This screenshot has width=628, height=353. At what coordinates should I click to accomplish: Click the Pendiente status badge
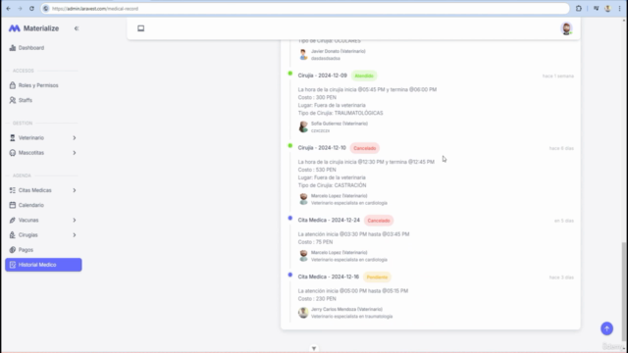(377, 277)
